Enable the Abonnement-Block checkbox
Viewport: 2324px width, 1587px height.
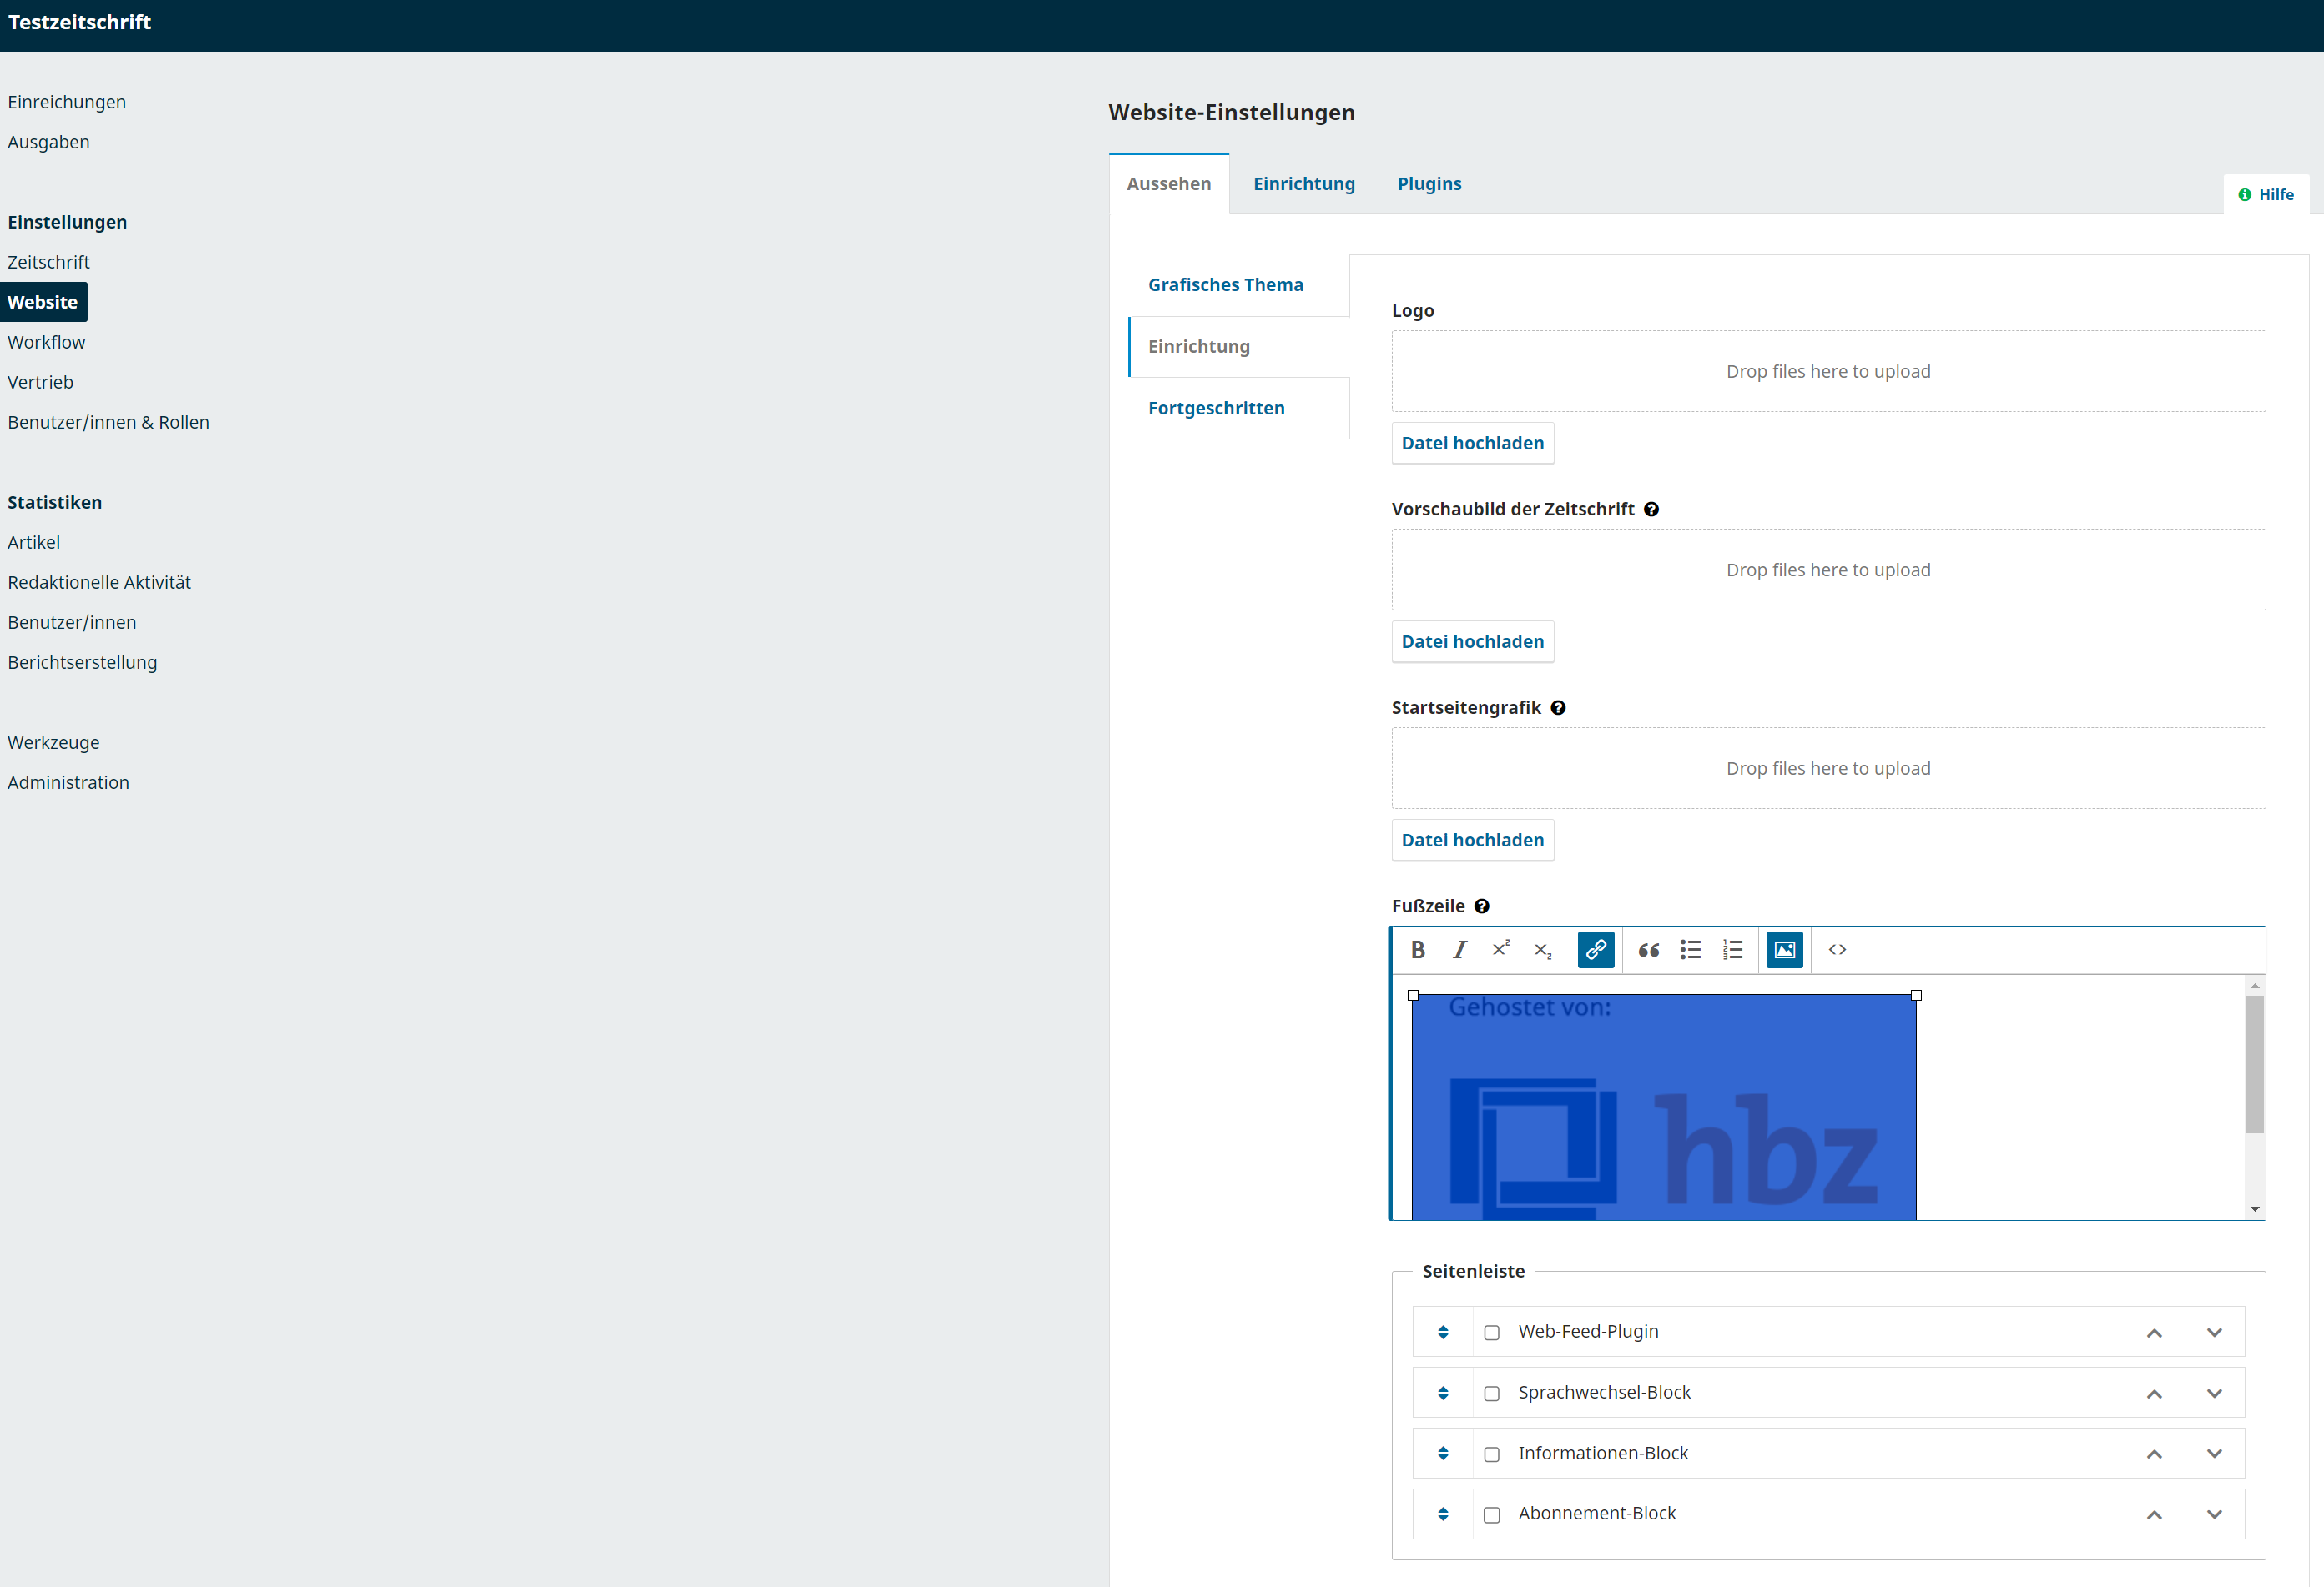(x=1491, y=1514)
